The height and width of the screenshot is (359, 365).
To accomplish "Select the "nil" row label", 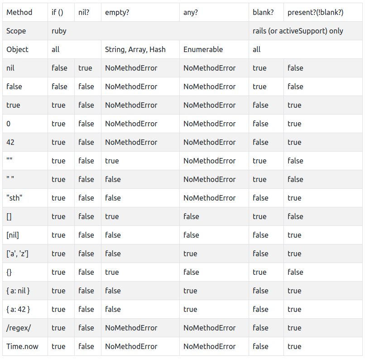I will point(10,68).
